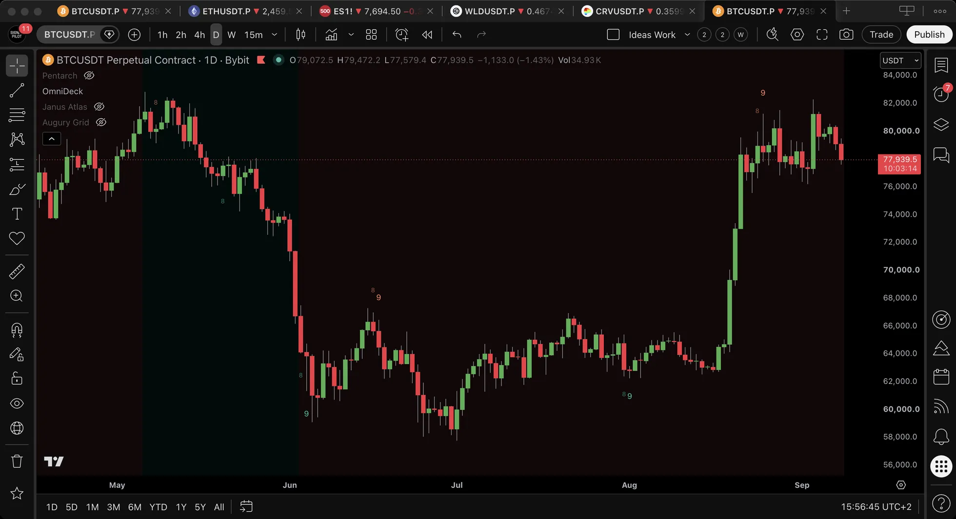Hide all drawings with eye icon
Viewport: 956px width, 519px height.
[x=17, y=404]
